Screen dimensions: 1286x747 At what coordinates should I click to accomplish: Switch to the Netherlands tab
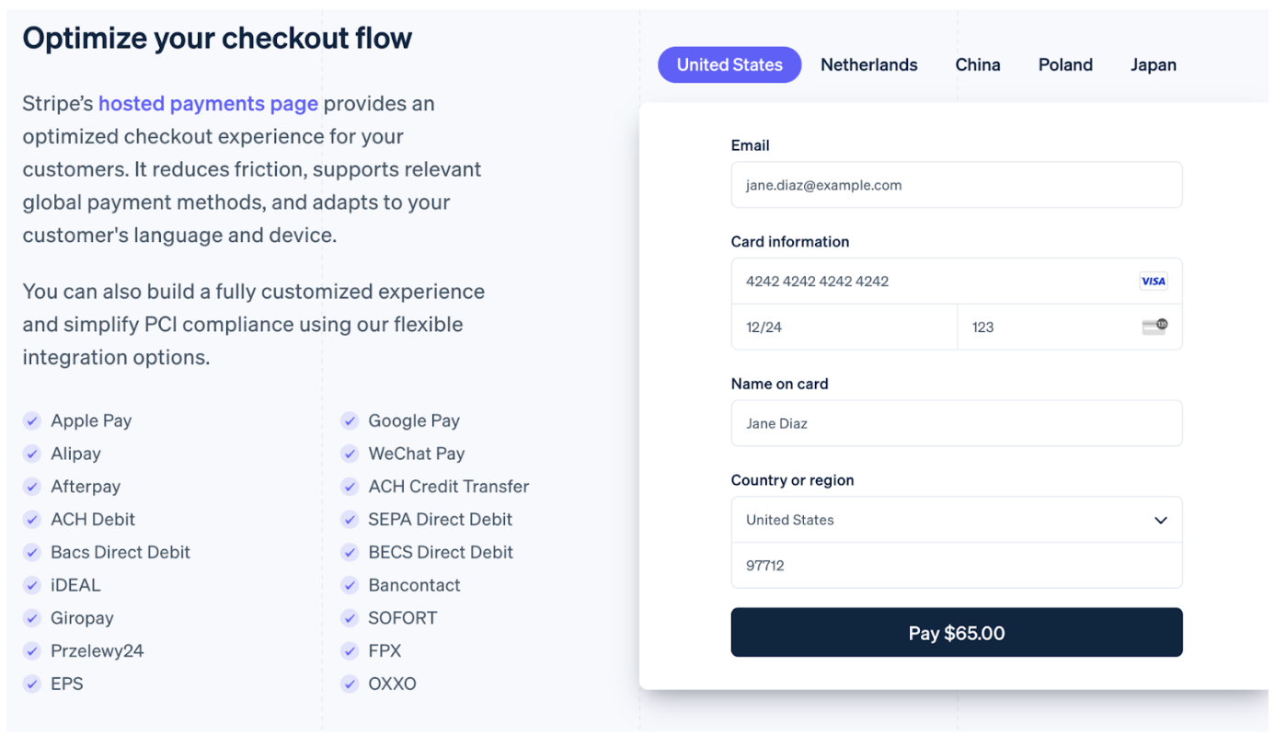869,65
